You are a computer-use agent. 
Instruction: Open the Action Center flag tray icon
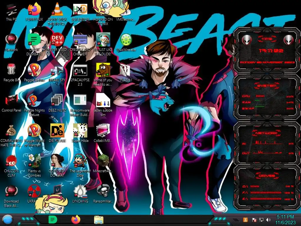point(254,220)
